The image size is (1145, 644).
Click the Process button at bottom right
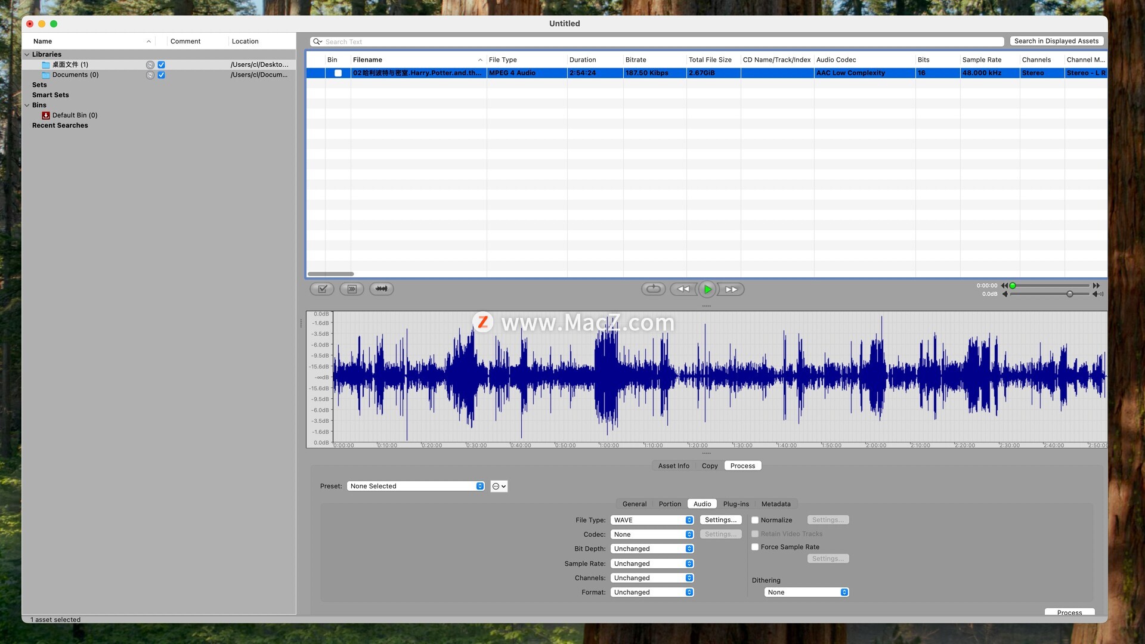(1069, 612)
